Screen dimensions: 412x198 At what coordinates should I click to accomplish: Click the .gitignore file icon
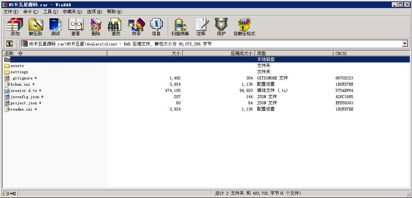(7, 78)
